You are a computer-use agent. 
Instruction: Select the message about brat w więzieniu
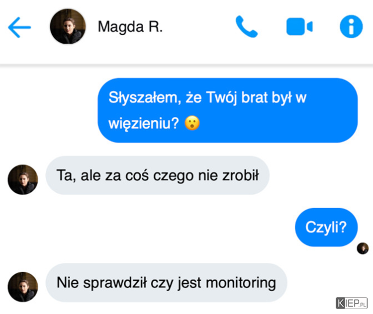pyautogui.click(x=228, y=110)
